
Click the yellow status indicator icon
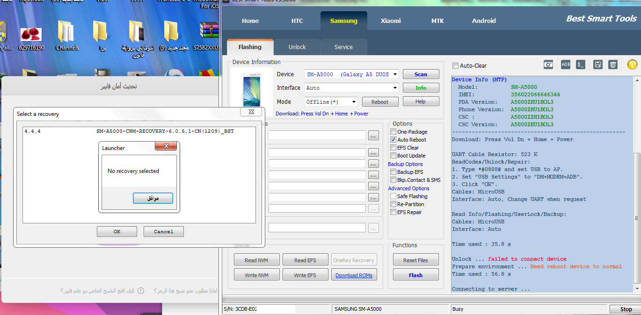tap(632, 65)
